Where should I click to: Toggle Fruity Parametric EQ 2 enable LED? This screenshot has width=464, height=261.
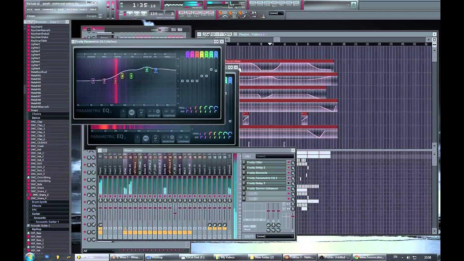tap(289, 178)
